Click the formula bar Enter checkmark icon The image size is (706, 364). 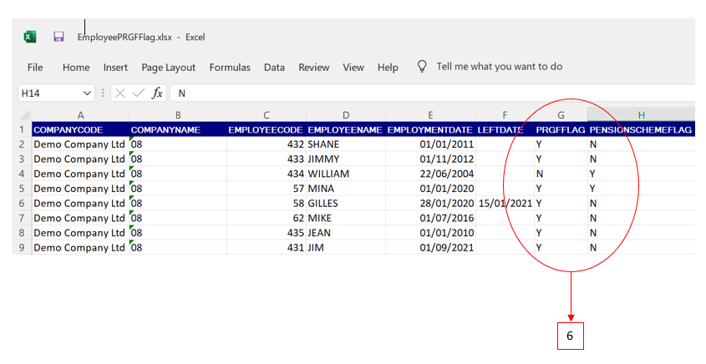[138, 94]
